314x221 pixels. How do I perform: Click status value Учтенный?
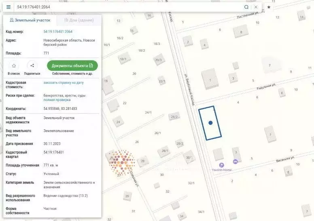coord(51,174)
